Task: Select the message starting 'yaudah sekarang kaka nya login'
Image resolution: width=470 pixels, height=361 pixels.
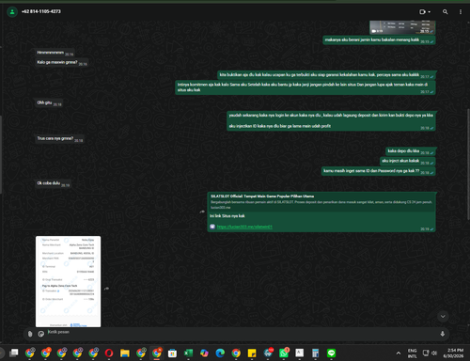Action: tap(331, 120)
